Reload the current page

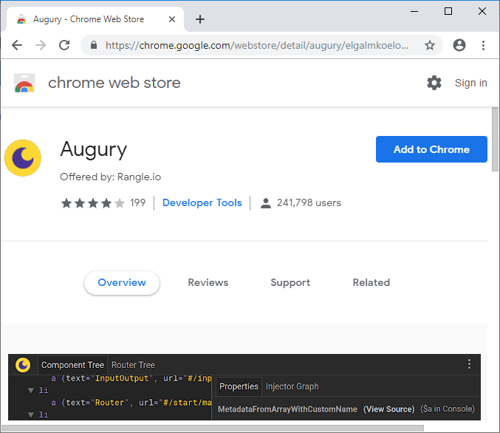tap(64, 45)
